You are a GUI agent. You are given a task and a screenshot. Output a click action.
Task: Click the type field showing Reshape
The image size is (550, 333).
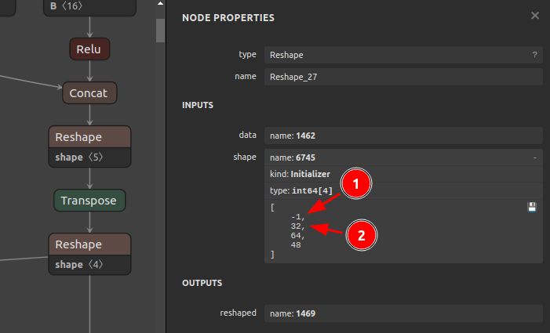403,55
